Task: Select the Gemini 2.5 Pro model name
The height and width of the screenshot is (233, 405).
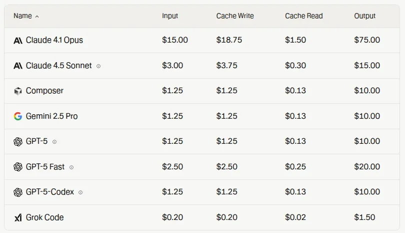Action: click(x=52, y=116)
